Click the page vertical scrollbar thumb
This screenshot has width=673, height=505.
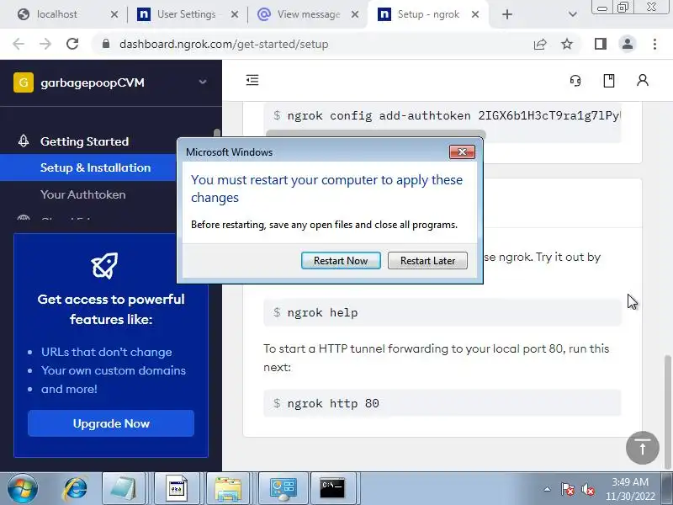667,412
